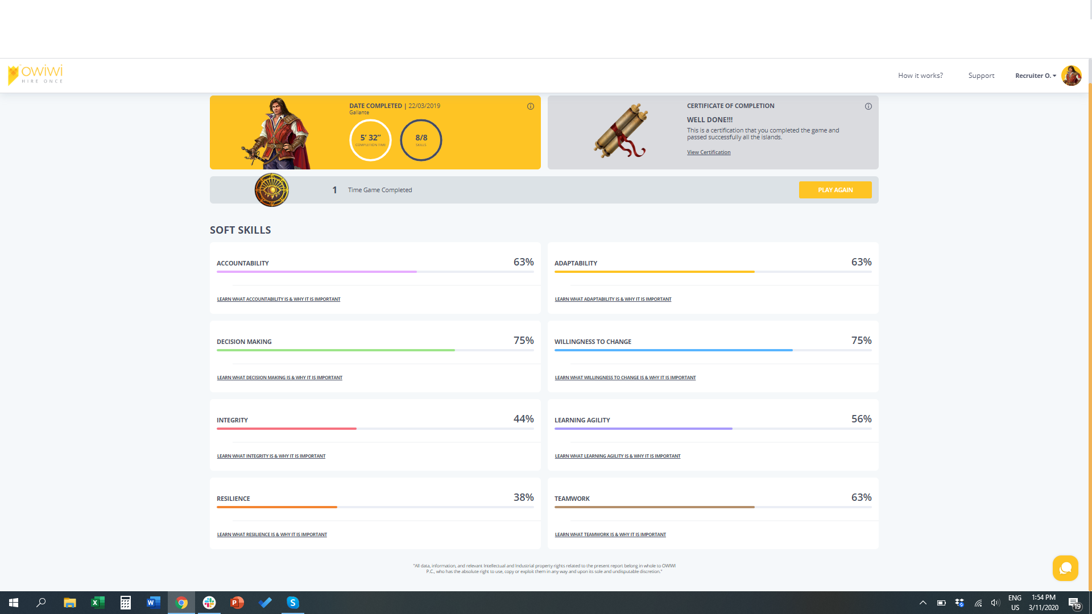Click the golden medal badge next to games completed
The height and width of the screenshot is (614, 1092).
tap(271, 189)
